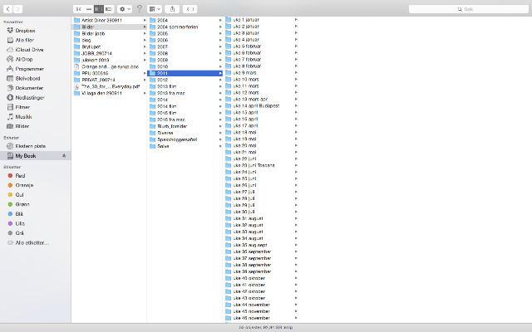Select the PPU 300616 folder
Screen dimensions: 532x332
(x=110, y=73)
